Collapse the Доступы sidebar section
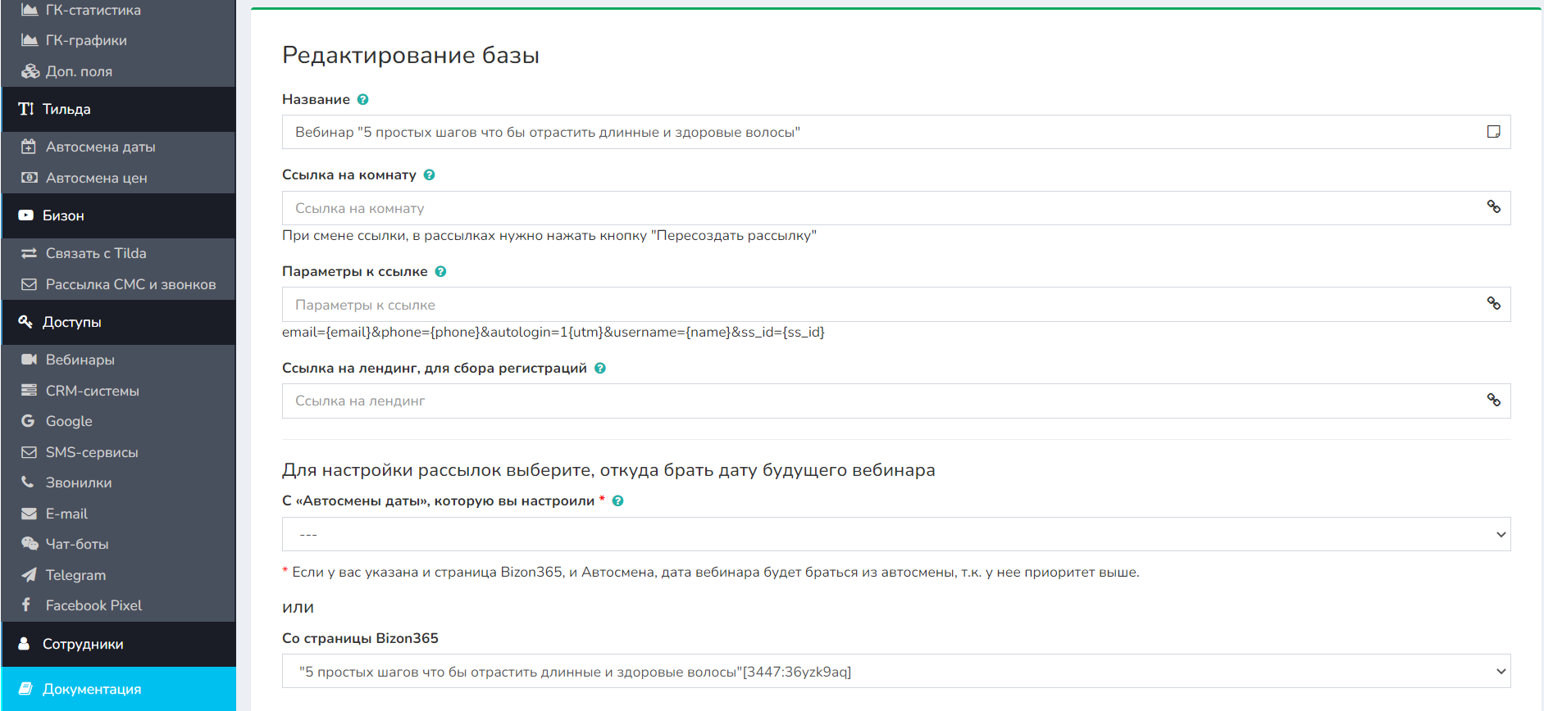The image size is (1544, 711). [118, 322]
